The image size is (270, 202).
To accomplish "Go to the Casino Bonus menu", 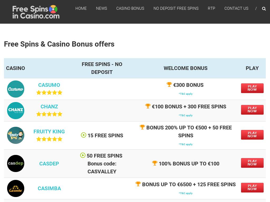I will click(130, 8).
